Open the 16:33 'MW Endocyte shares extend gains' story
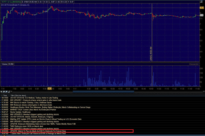This screenshot has width=205, height=136. [31, 105]
